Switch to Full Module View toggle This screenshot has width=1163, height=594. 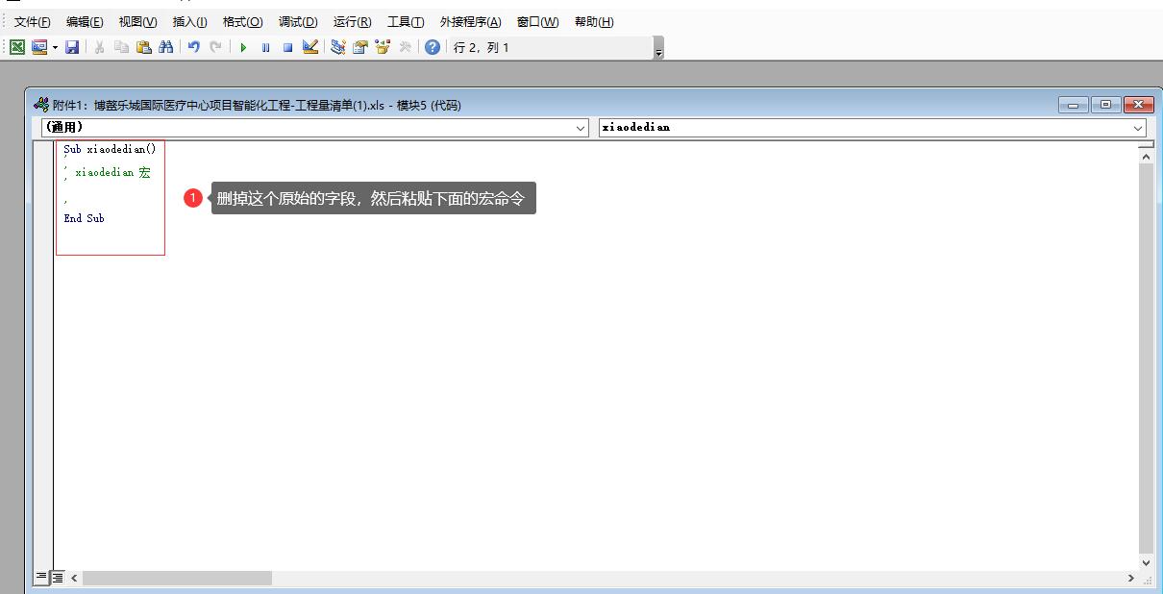(x=58, y=578)
